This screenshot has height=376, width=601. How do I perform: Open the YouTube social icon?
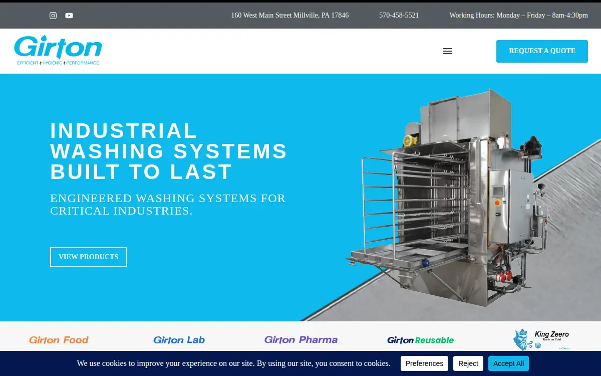69,16
